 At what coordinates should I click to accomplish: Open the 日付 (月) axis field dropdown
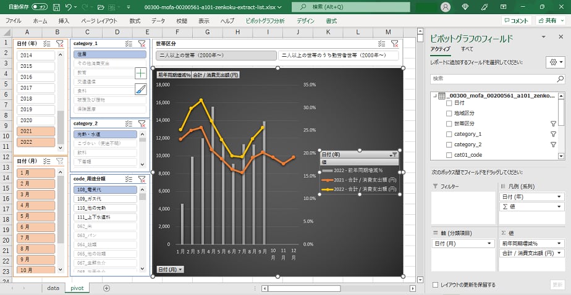coord(490,243)
